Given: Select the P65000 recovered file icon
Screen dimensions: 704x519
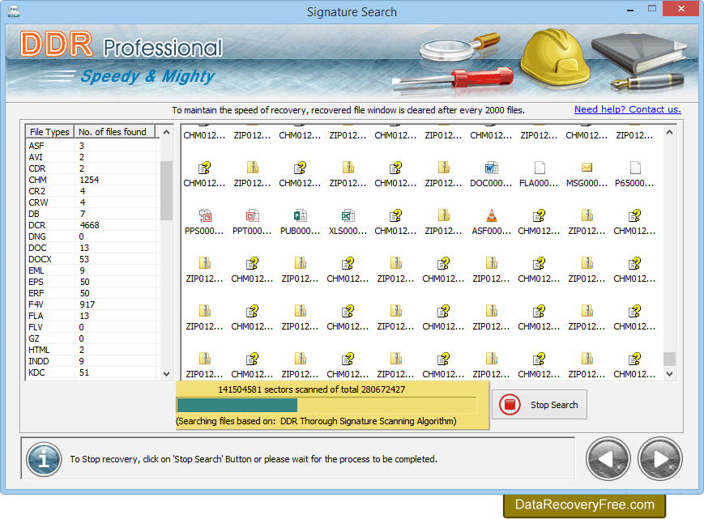Looking at the screenshot, I should [x=635, y=168].
